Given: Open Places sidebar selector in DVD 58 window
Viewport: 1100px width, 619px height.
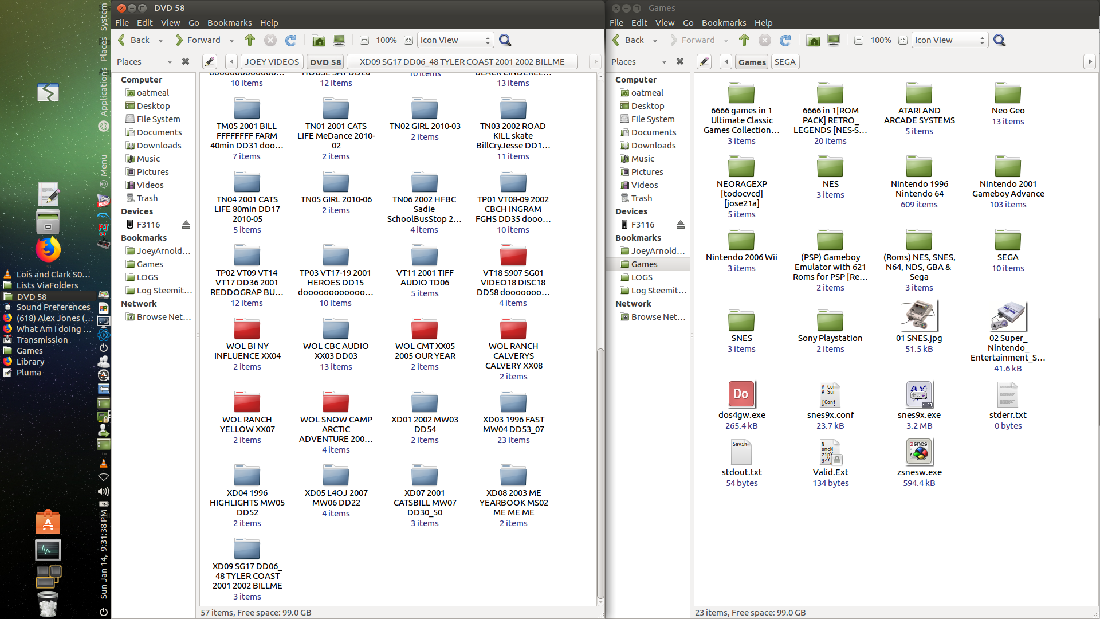Looking at the screenshot, I should pos(144,62).
